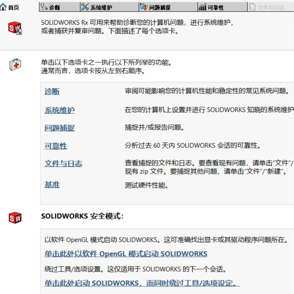The height and width of the screenshot is (294, 294).
Task: Follow the 问题捕捉 link in the list
Action: 59,128
